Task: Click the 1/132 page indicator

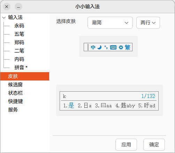Action: point(148,96)
